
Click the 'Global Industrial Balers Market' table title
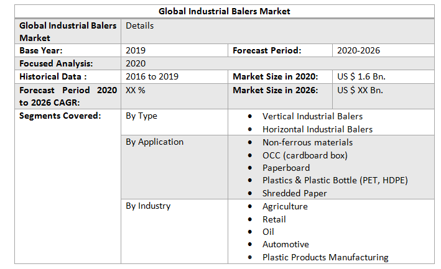tap(225, 11)
